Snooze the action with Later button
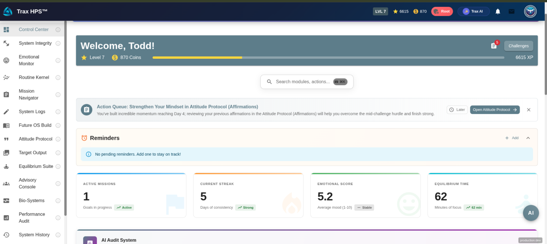This screenshot has width=547, height=244. pos(457,109)
